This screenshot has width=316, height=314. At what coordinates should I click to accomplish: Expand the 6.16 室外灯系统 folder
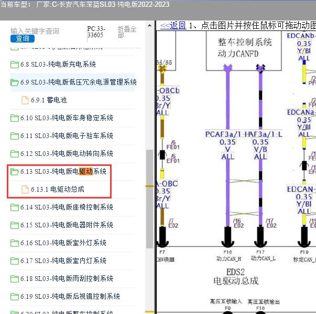pos(63,243)
